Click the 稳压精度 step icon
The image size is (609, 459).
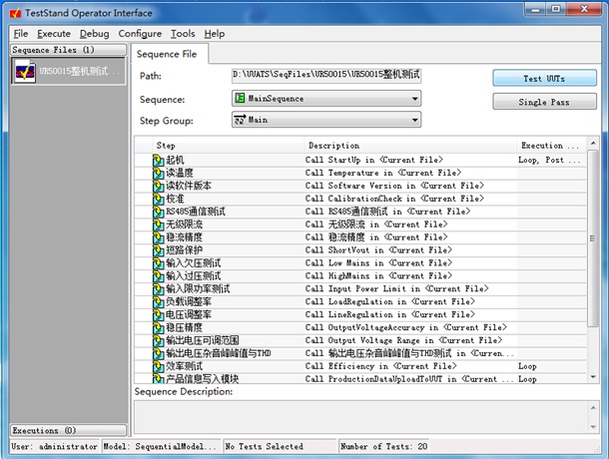point(158,327)
